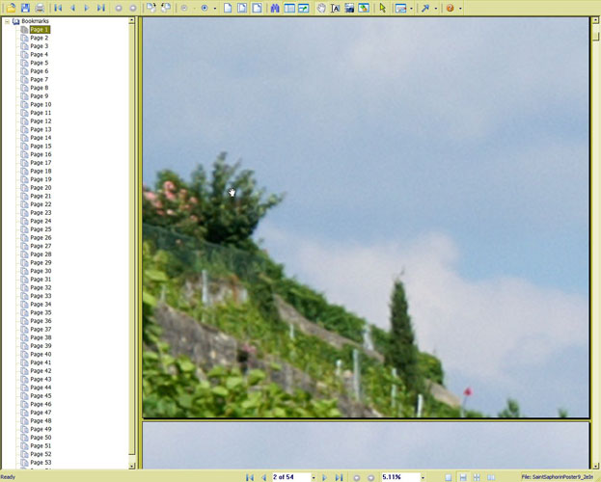The width and height of the screenshot is (601, 482).
Task: Click next page arrow in bottom status bar
Action: [324, 477]
